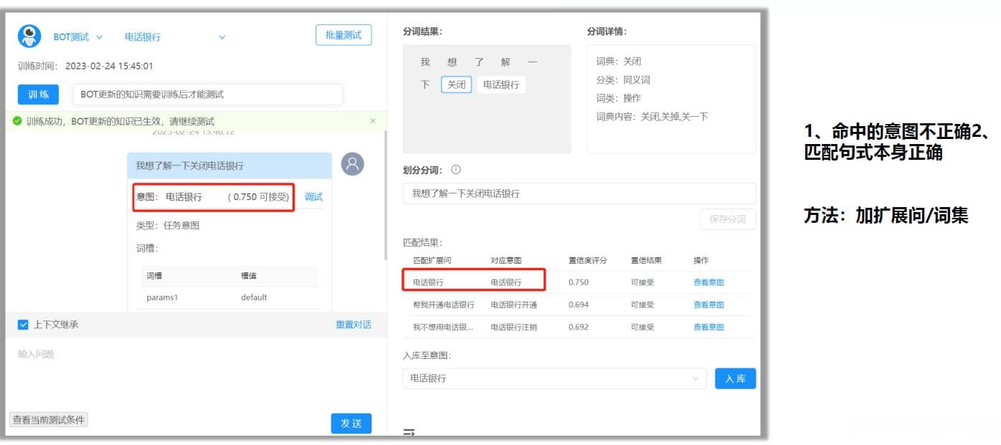Click the green success check icon
This screenshot has height=445, width=1001.
17,121
